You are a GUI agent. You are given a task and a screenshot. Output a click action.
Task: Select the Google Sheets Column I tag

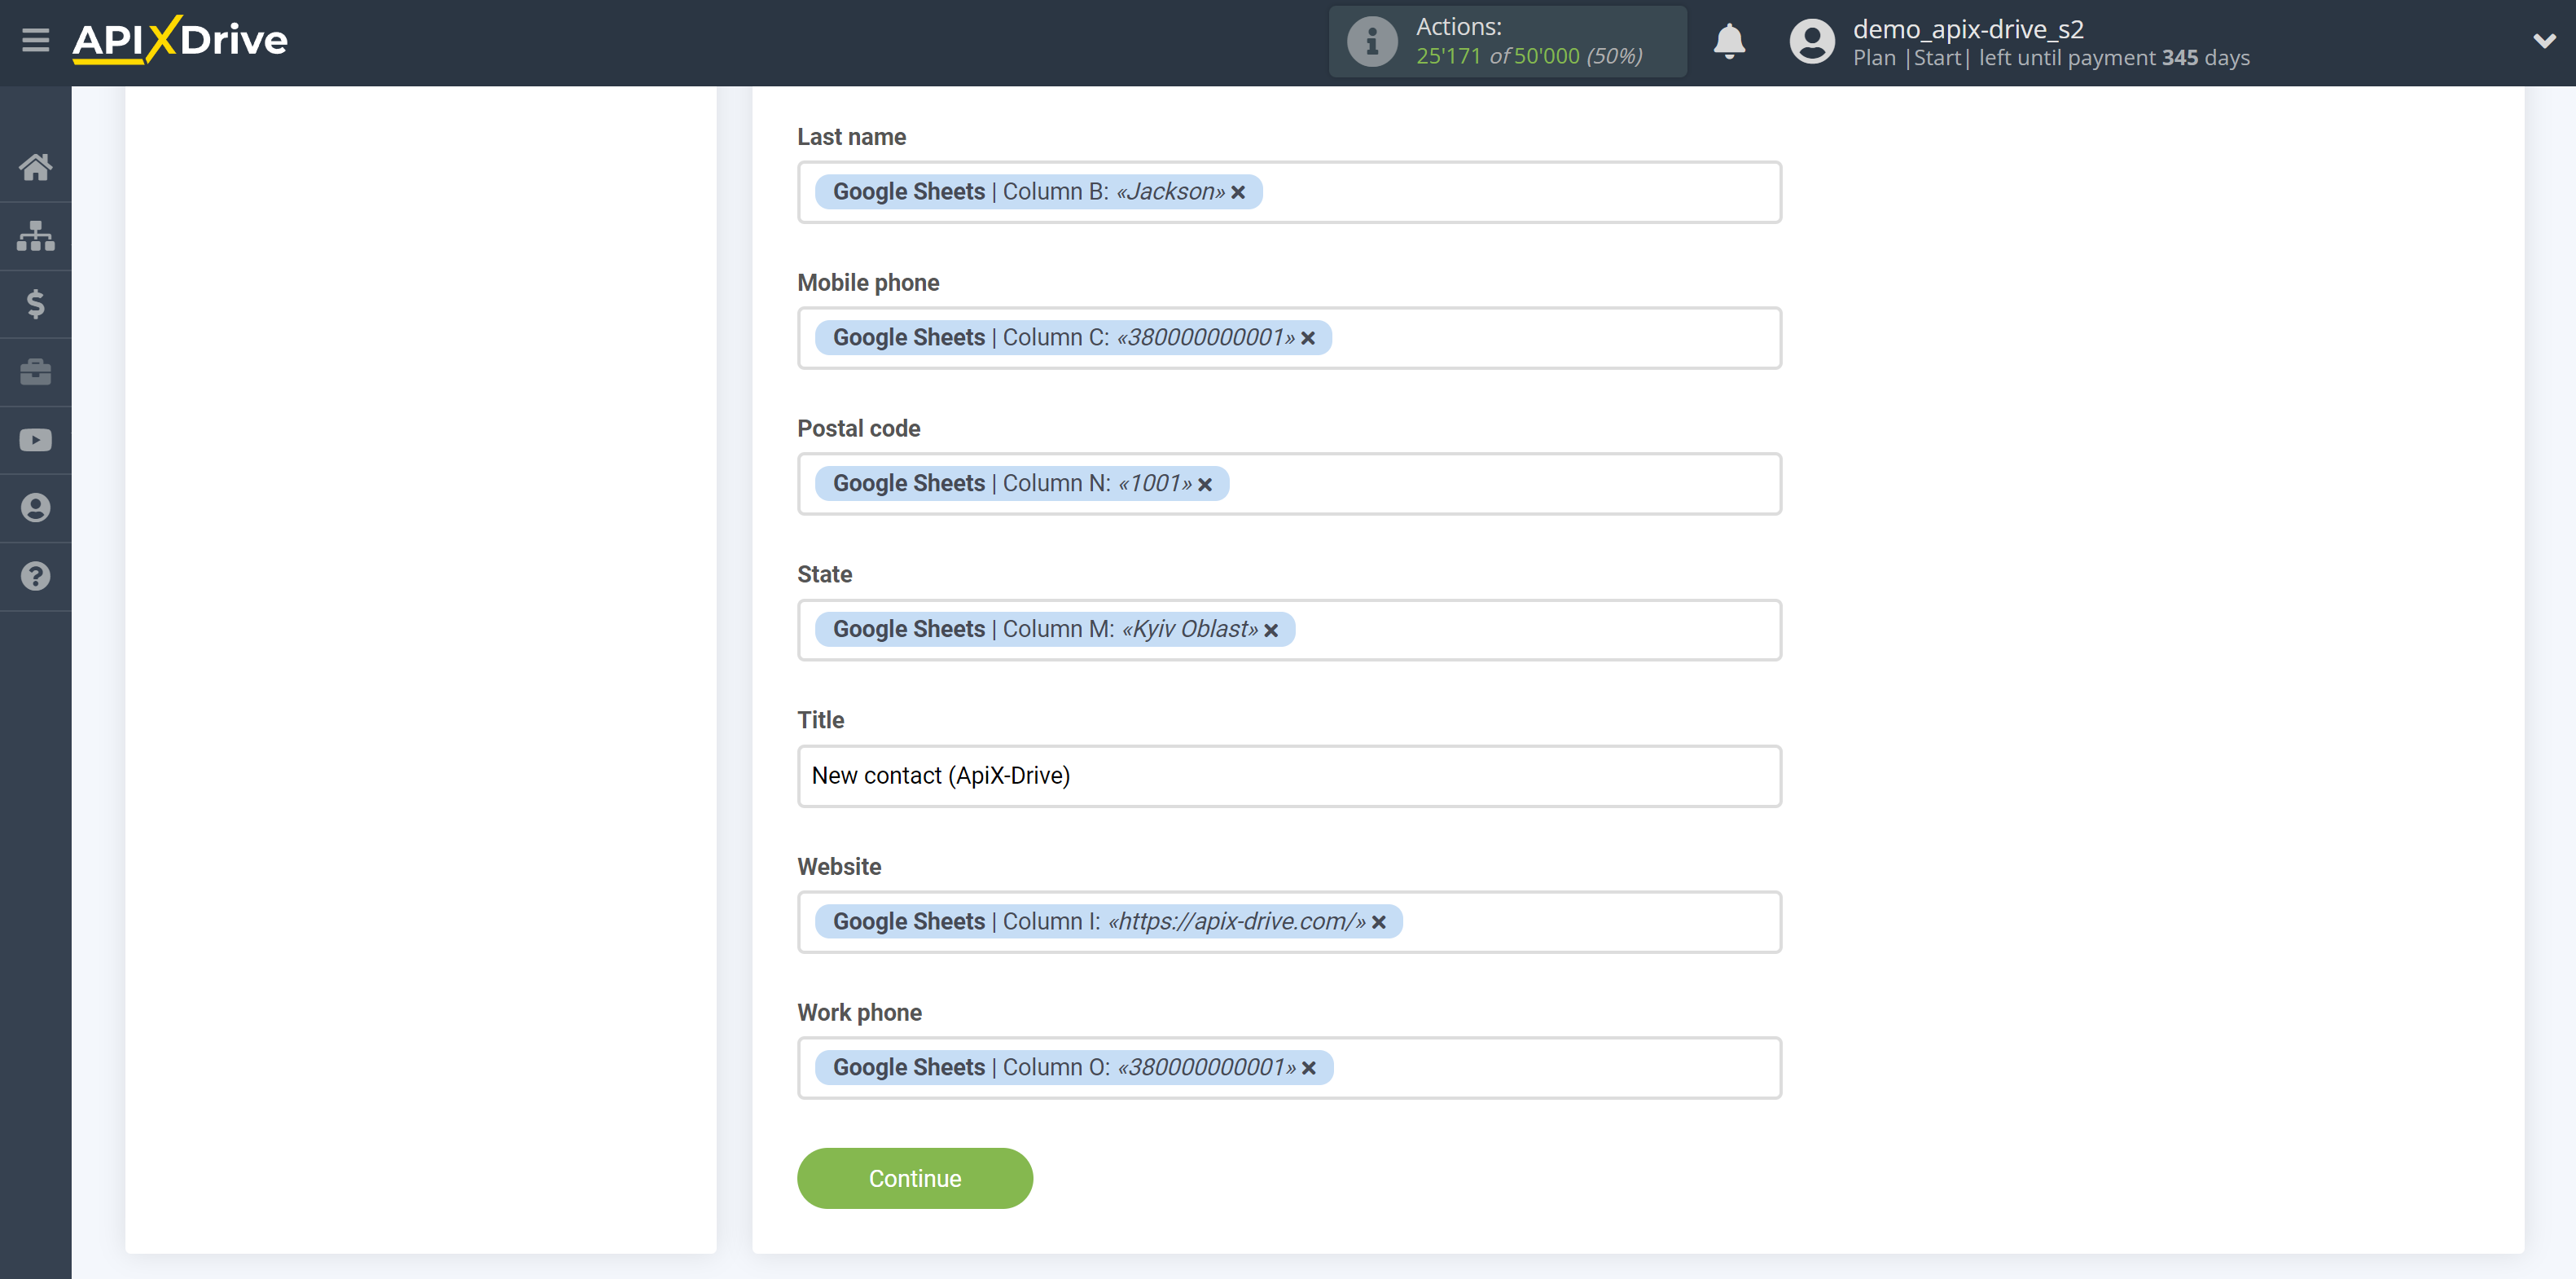(x=1109, y=922)
